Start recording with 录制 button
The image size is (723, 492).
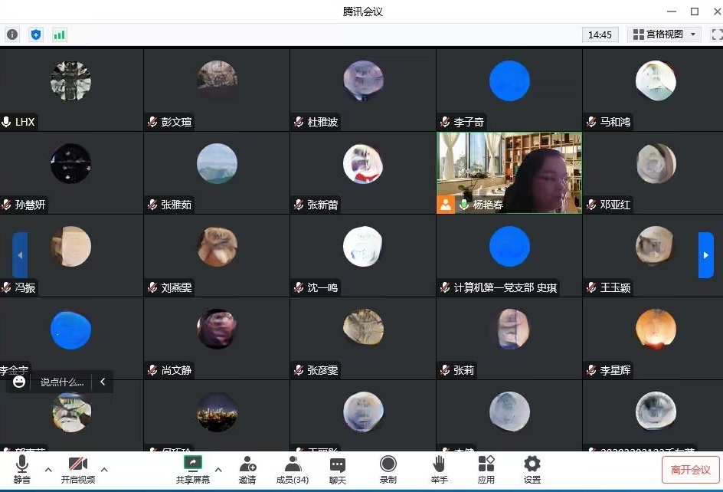[x=388, y=470]
